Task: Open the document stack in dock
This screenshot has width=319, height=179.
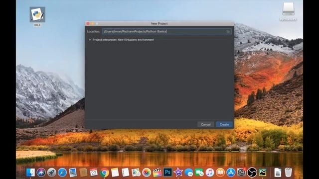Action: pos(278,173)
